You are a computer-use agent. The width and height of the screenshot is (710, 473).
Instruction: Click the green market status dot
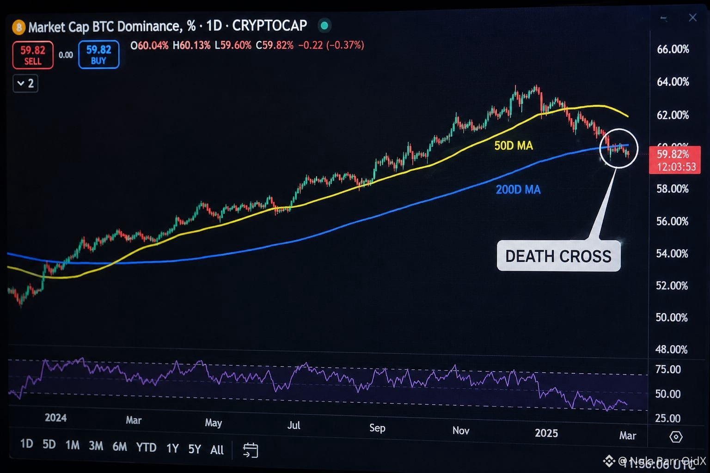pos(324,26)
